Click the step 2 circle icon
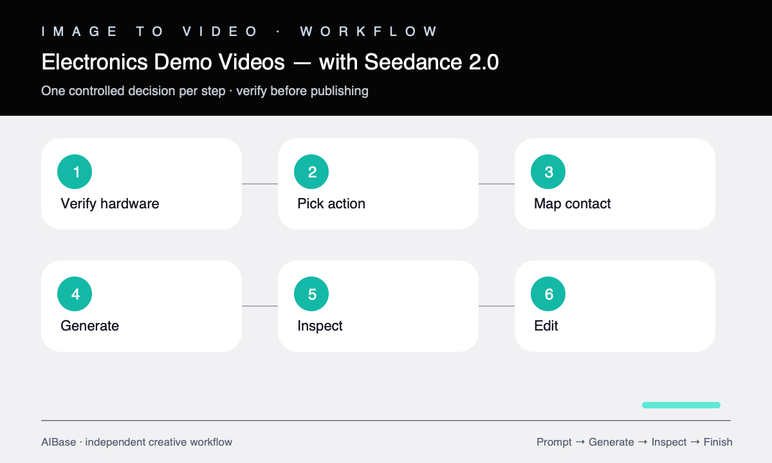 click(311, 172)
